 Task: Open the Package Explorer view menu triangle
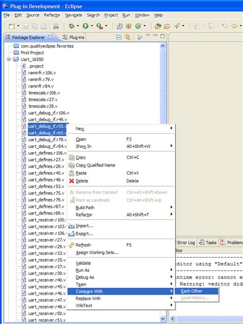148,35
